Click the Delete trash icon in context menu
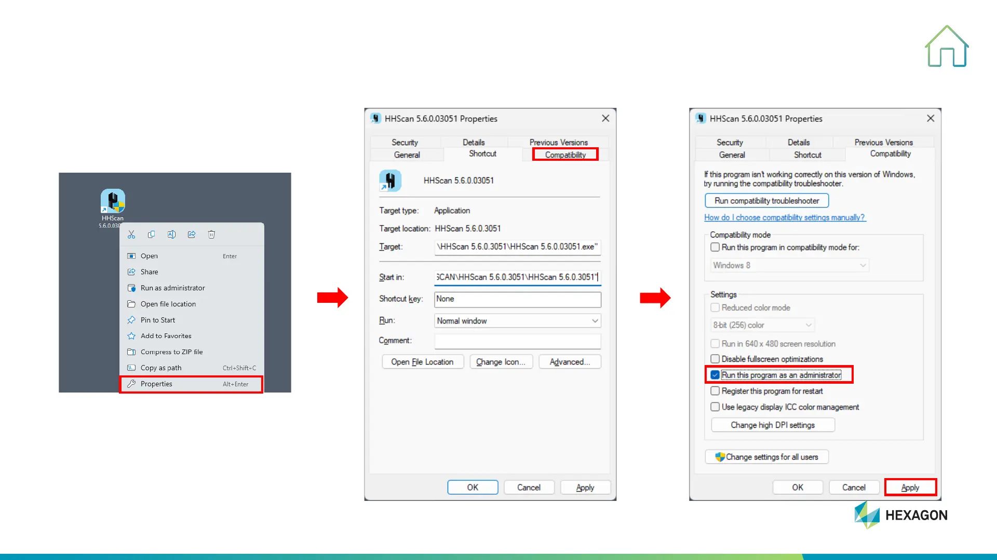 [211, 234]
